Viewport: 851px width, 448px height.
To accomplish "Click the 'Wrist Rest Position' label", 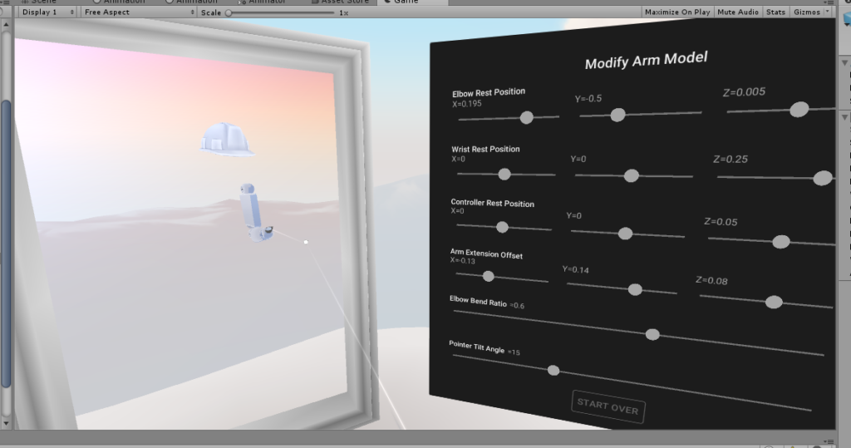I will pos(485,149).
